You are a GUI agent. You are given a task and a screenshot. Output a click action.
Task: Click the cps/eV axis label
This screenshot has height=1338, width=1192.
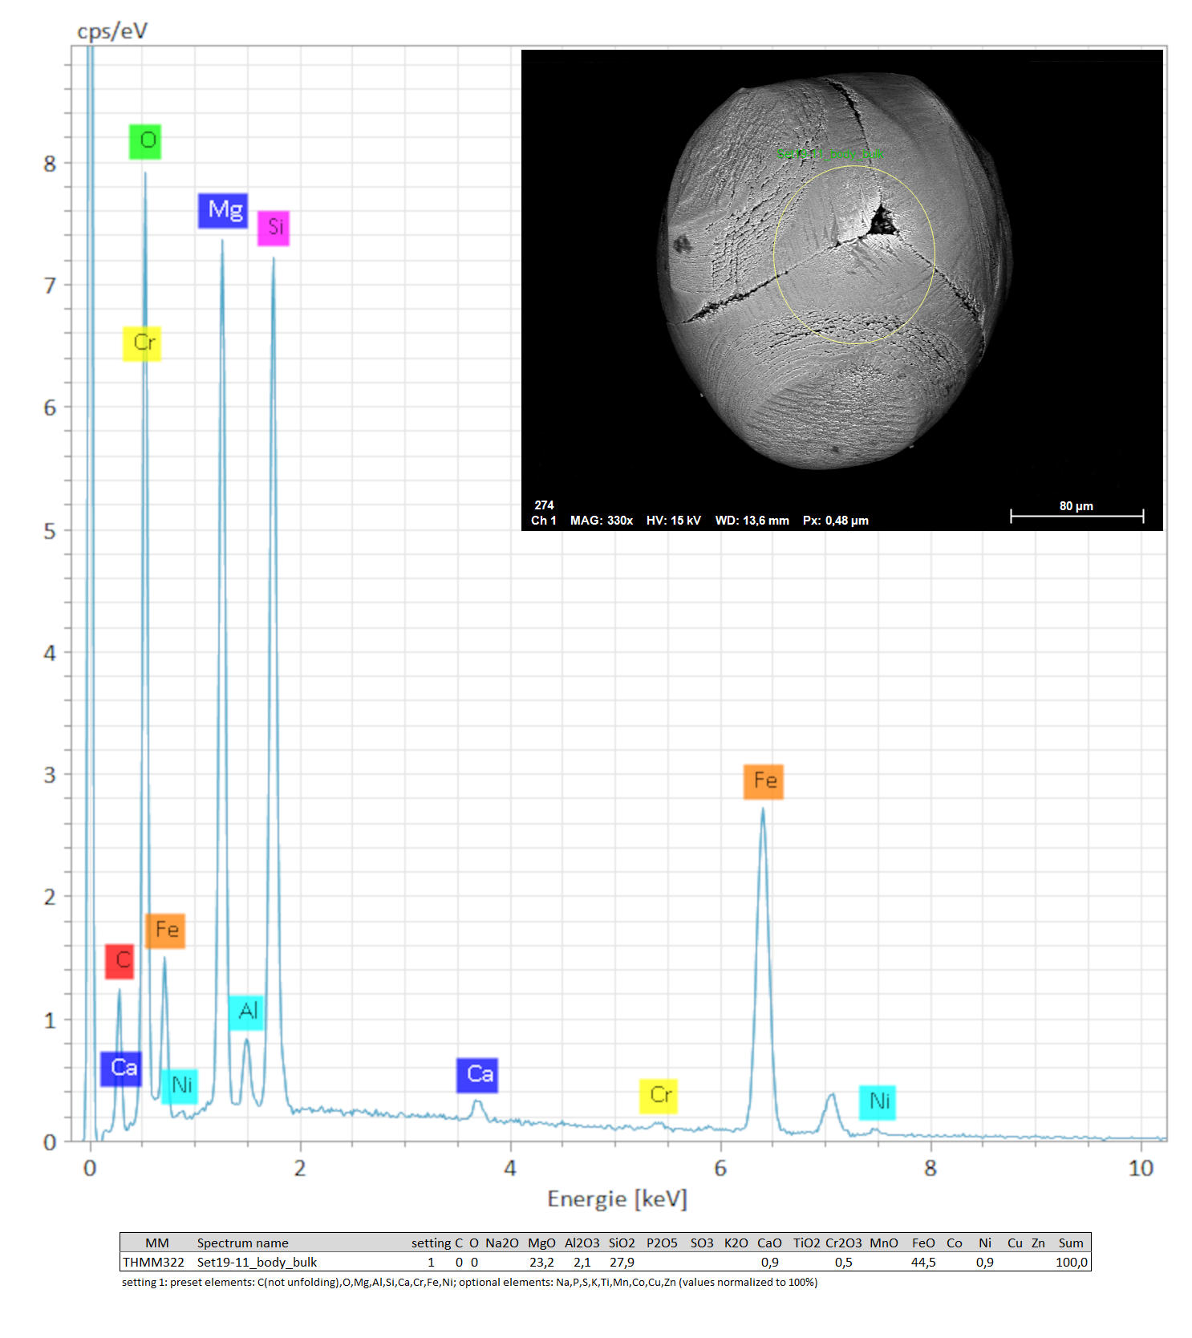tap(112, 30)
